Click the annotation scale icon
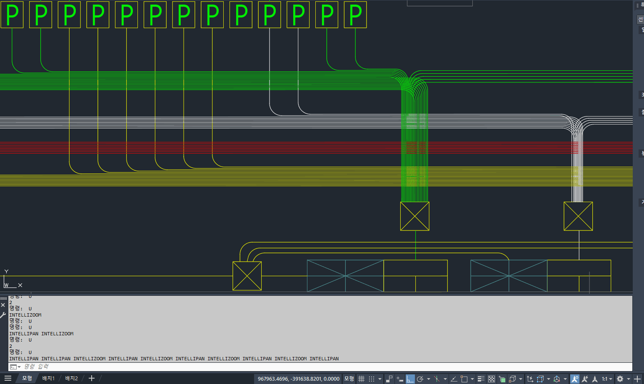Screen dimensions: 644x384 (x=595, y=379)
